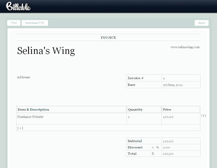Add a new line item row
Screen dimensions: 217x168
(20, 128)
